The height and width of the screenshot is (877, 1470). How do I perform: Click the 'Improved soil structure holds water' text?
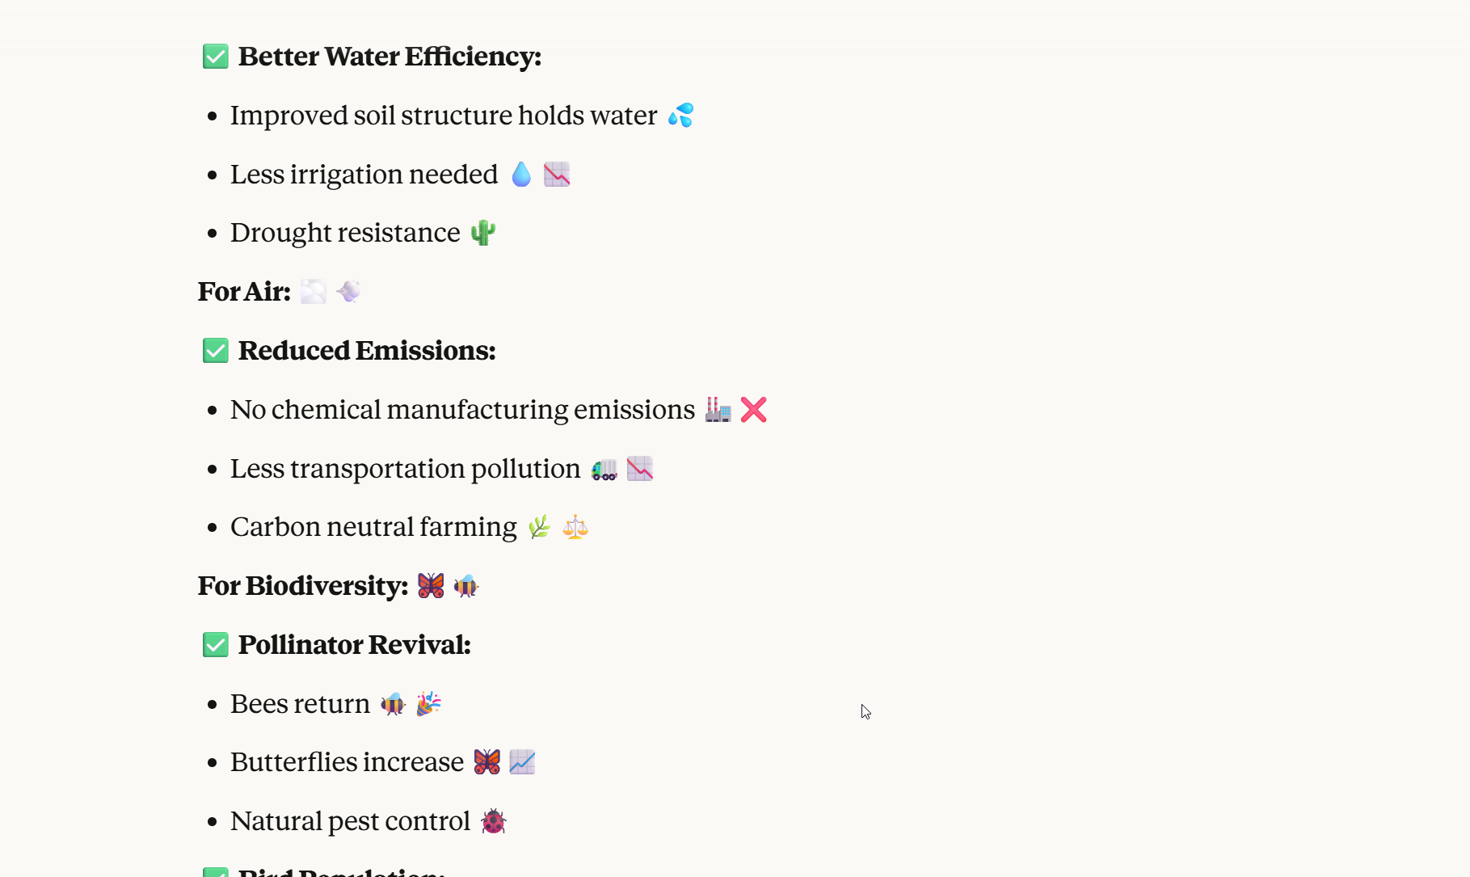pos(444,116)
